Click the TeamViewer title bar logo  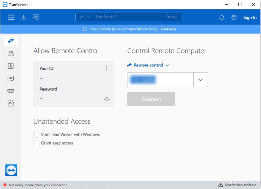[5, 4]
